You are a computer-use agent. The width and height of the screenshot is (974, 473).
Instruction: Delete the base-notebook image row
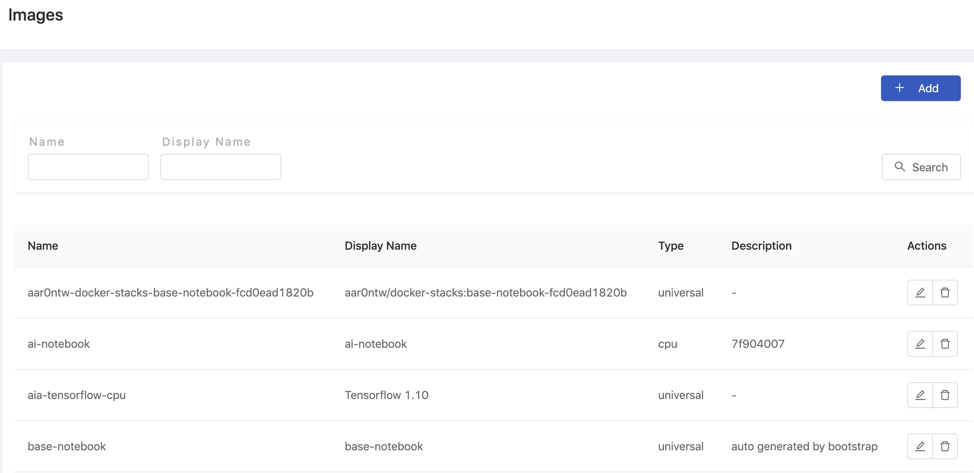coord(945,446)
